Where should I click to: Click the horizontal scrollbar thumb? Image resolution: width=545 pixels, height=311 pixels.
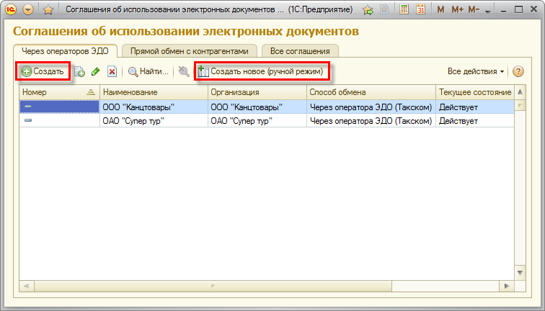213,286
